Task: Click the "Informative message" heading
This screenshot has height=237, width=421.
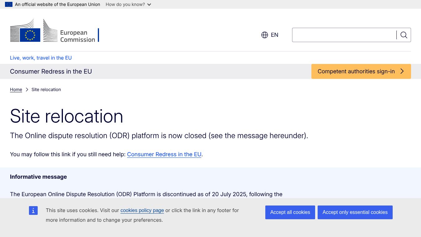Action: click(38, 177)
